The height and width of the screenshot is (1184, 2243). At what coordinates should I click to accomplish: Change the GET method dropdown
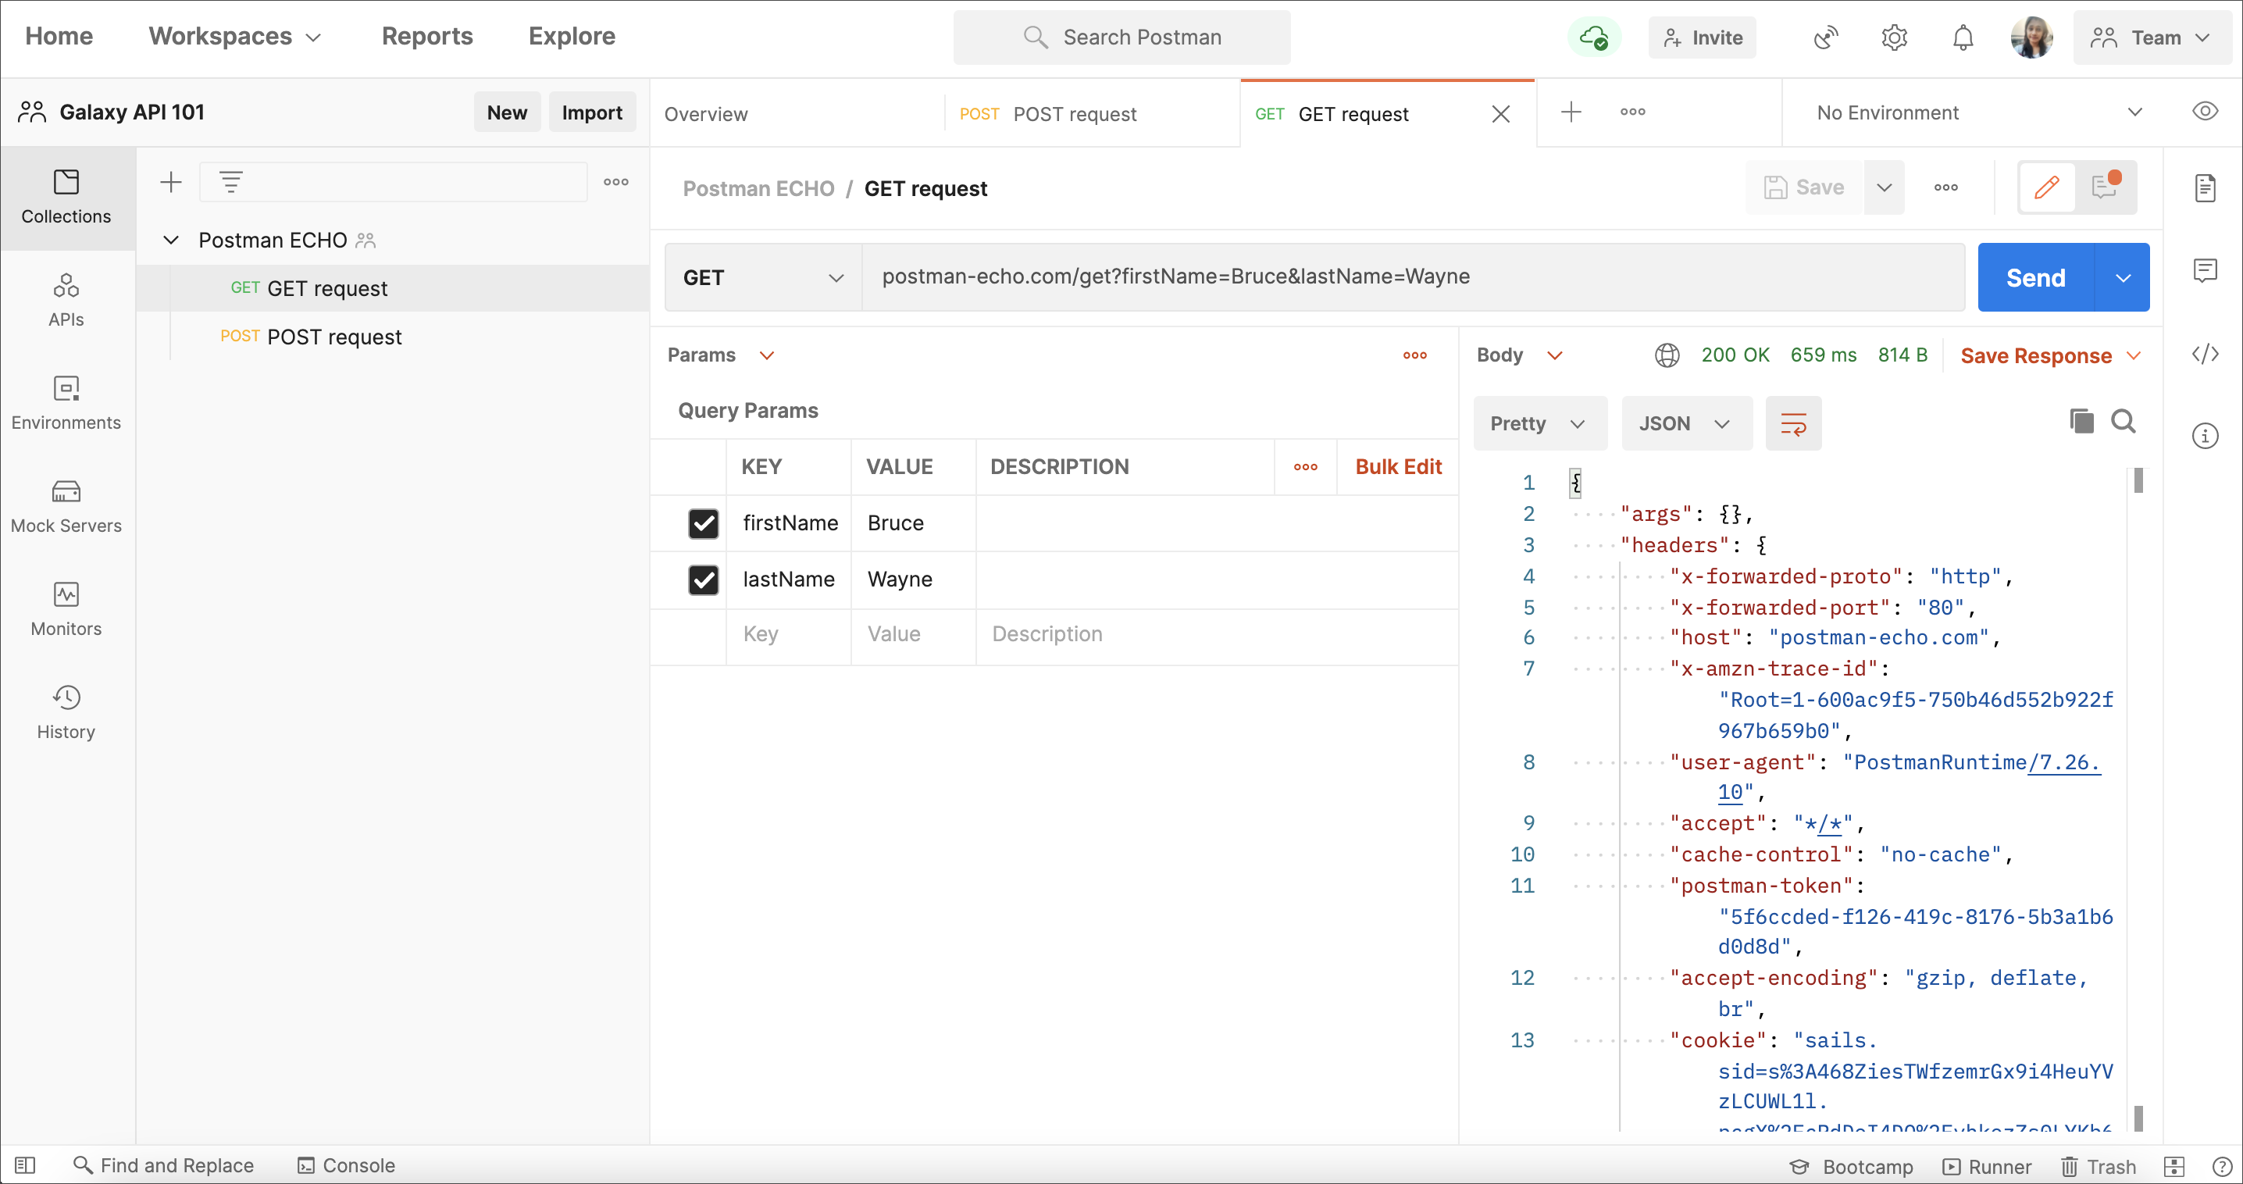tap(763, 276)
